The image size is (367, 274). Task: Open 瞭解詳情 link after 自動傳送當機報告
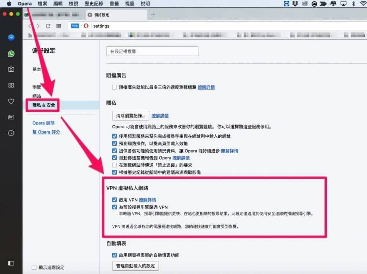(x=181, y=158)
